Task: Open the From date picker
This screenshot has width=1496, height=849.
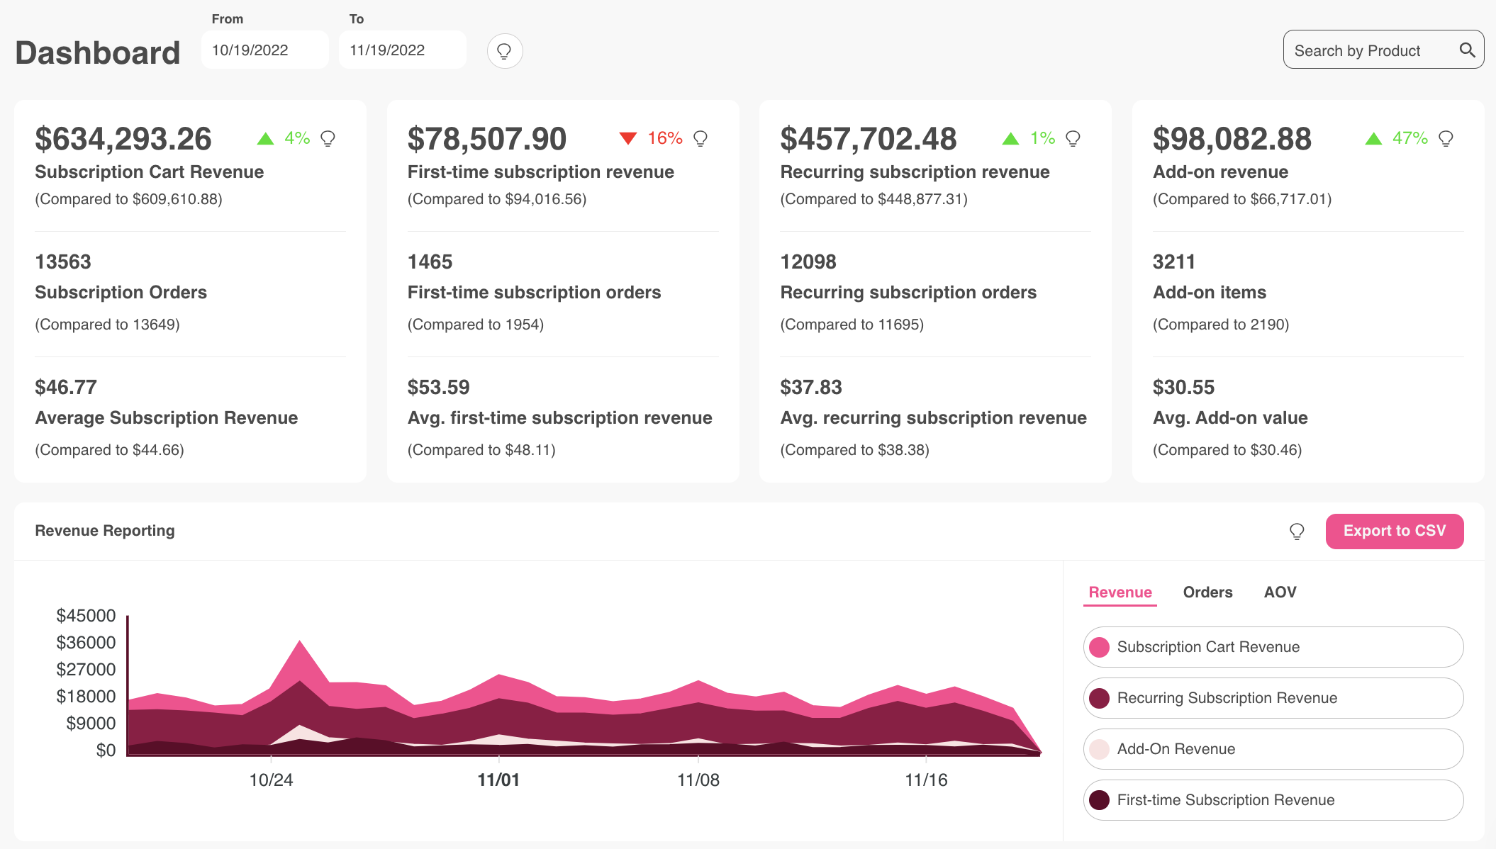Action: [264, 50]
